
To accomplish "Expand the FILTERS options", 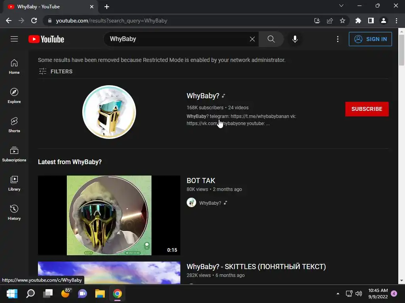I will 55,71.
